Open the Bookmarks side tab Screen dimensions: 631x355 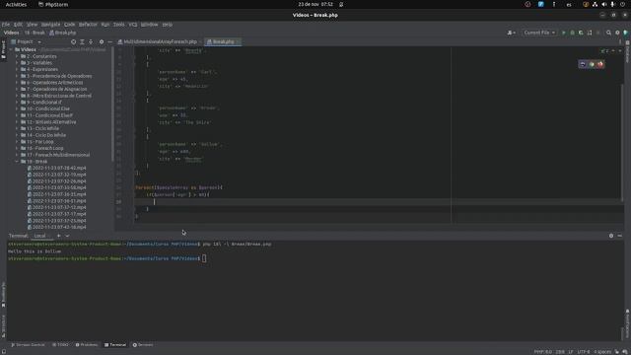coord(3,295)
